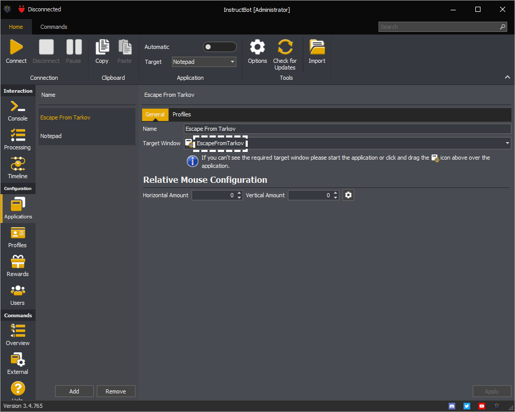Open the Import folder icon

point(317,47)
